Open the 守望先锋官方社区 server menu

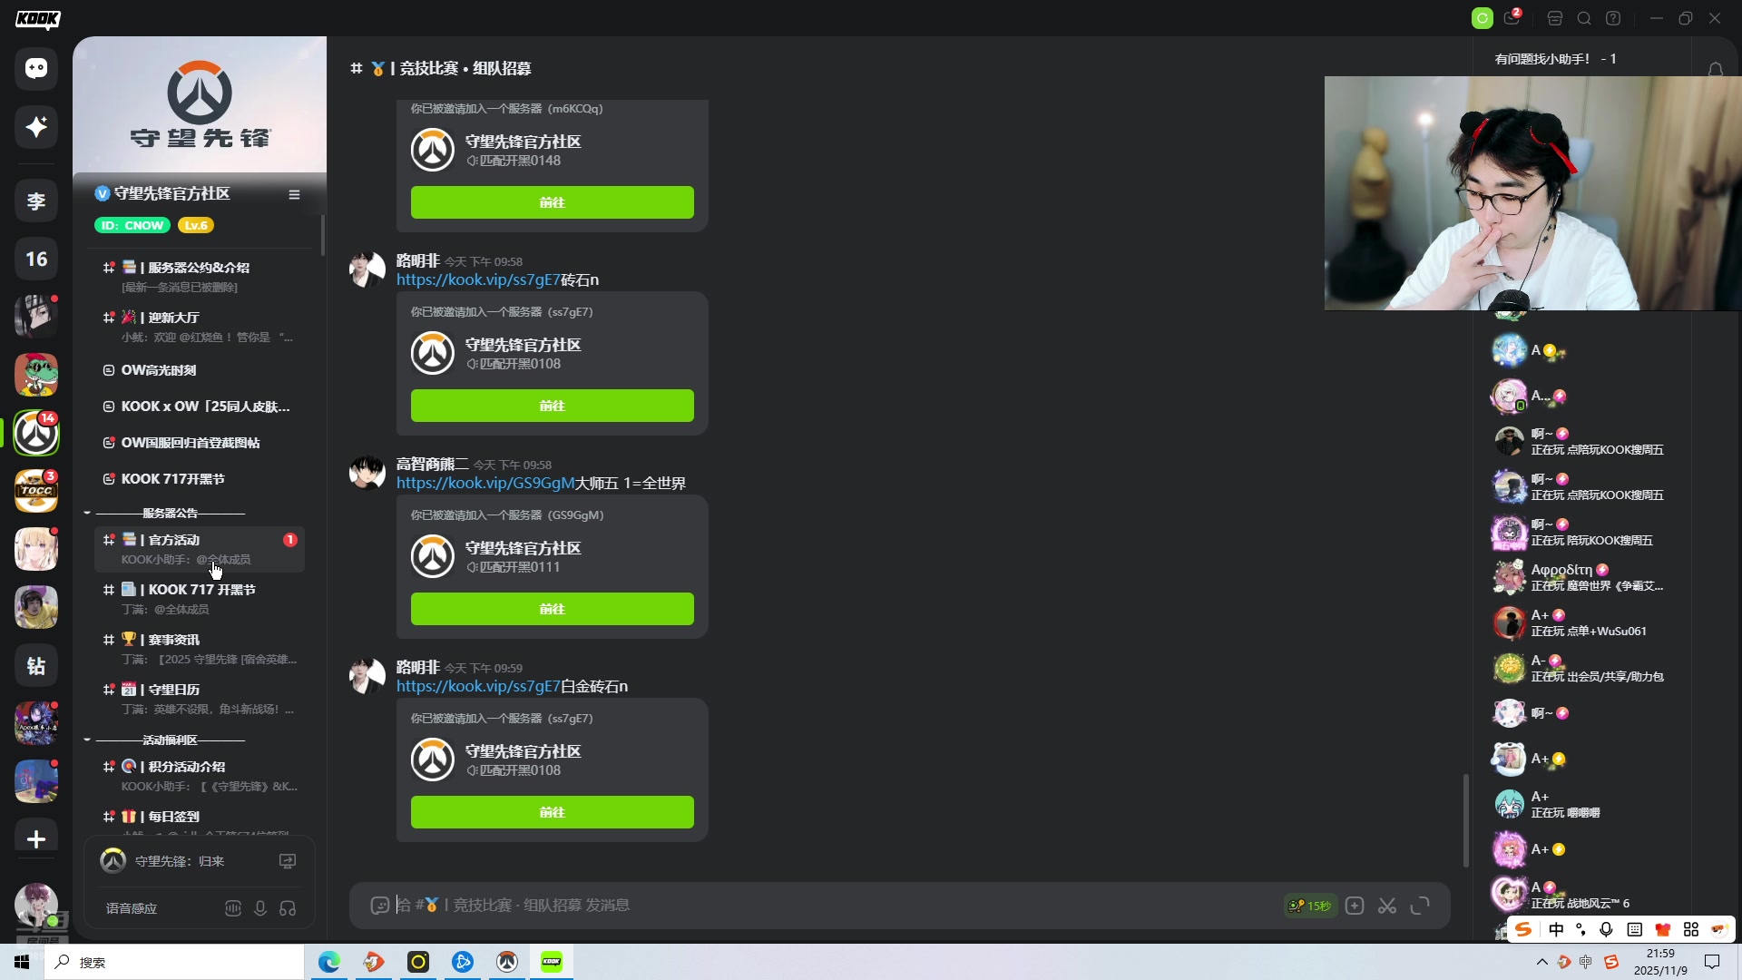click(x=294, y=194)
